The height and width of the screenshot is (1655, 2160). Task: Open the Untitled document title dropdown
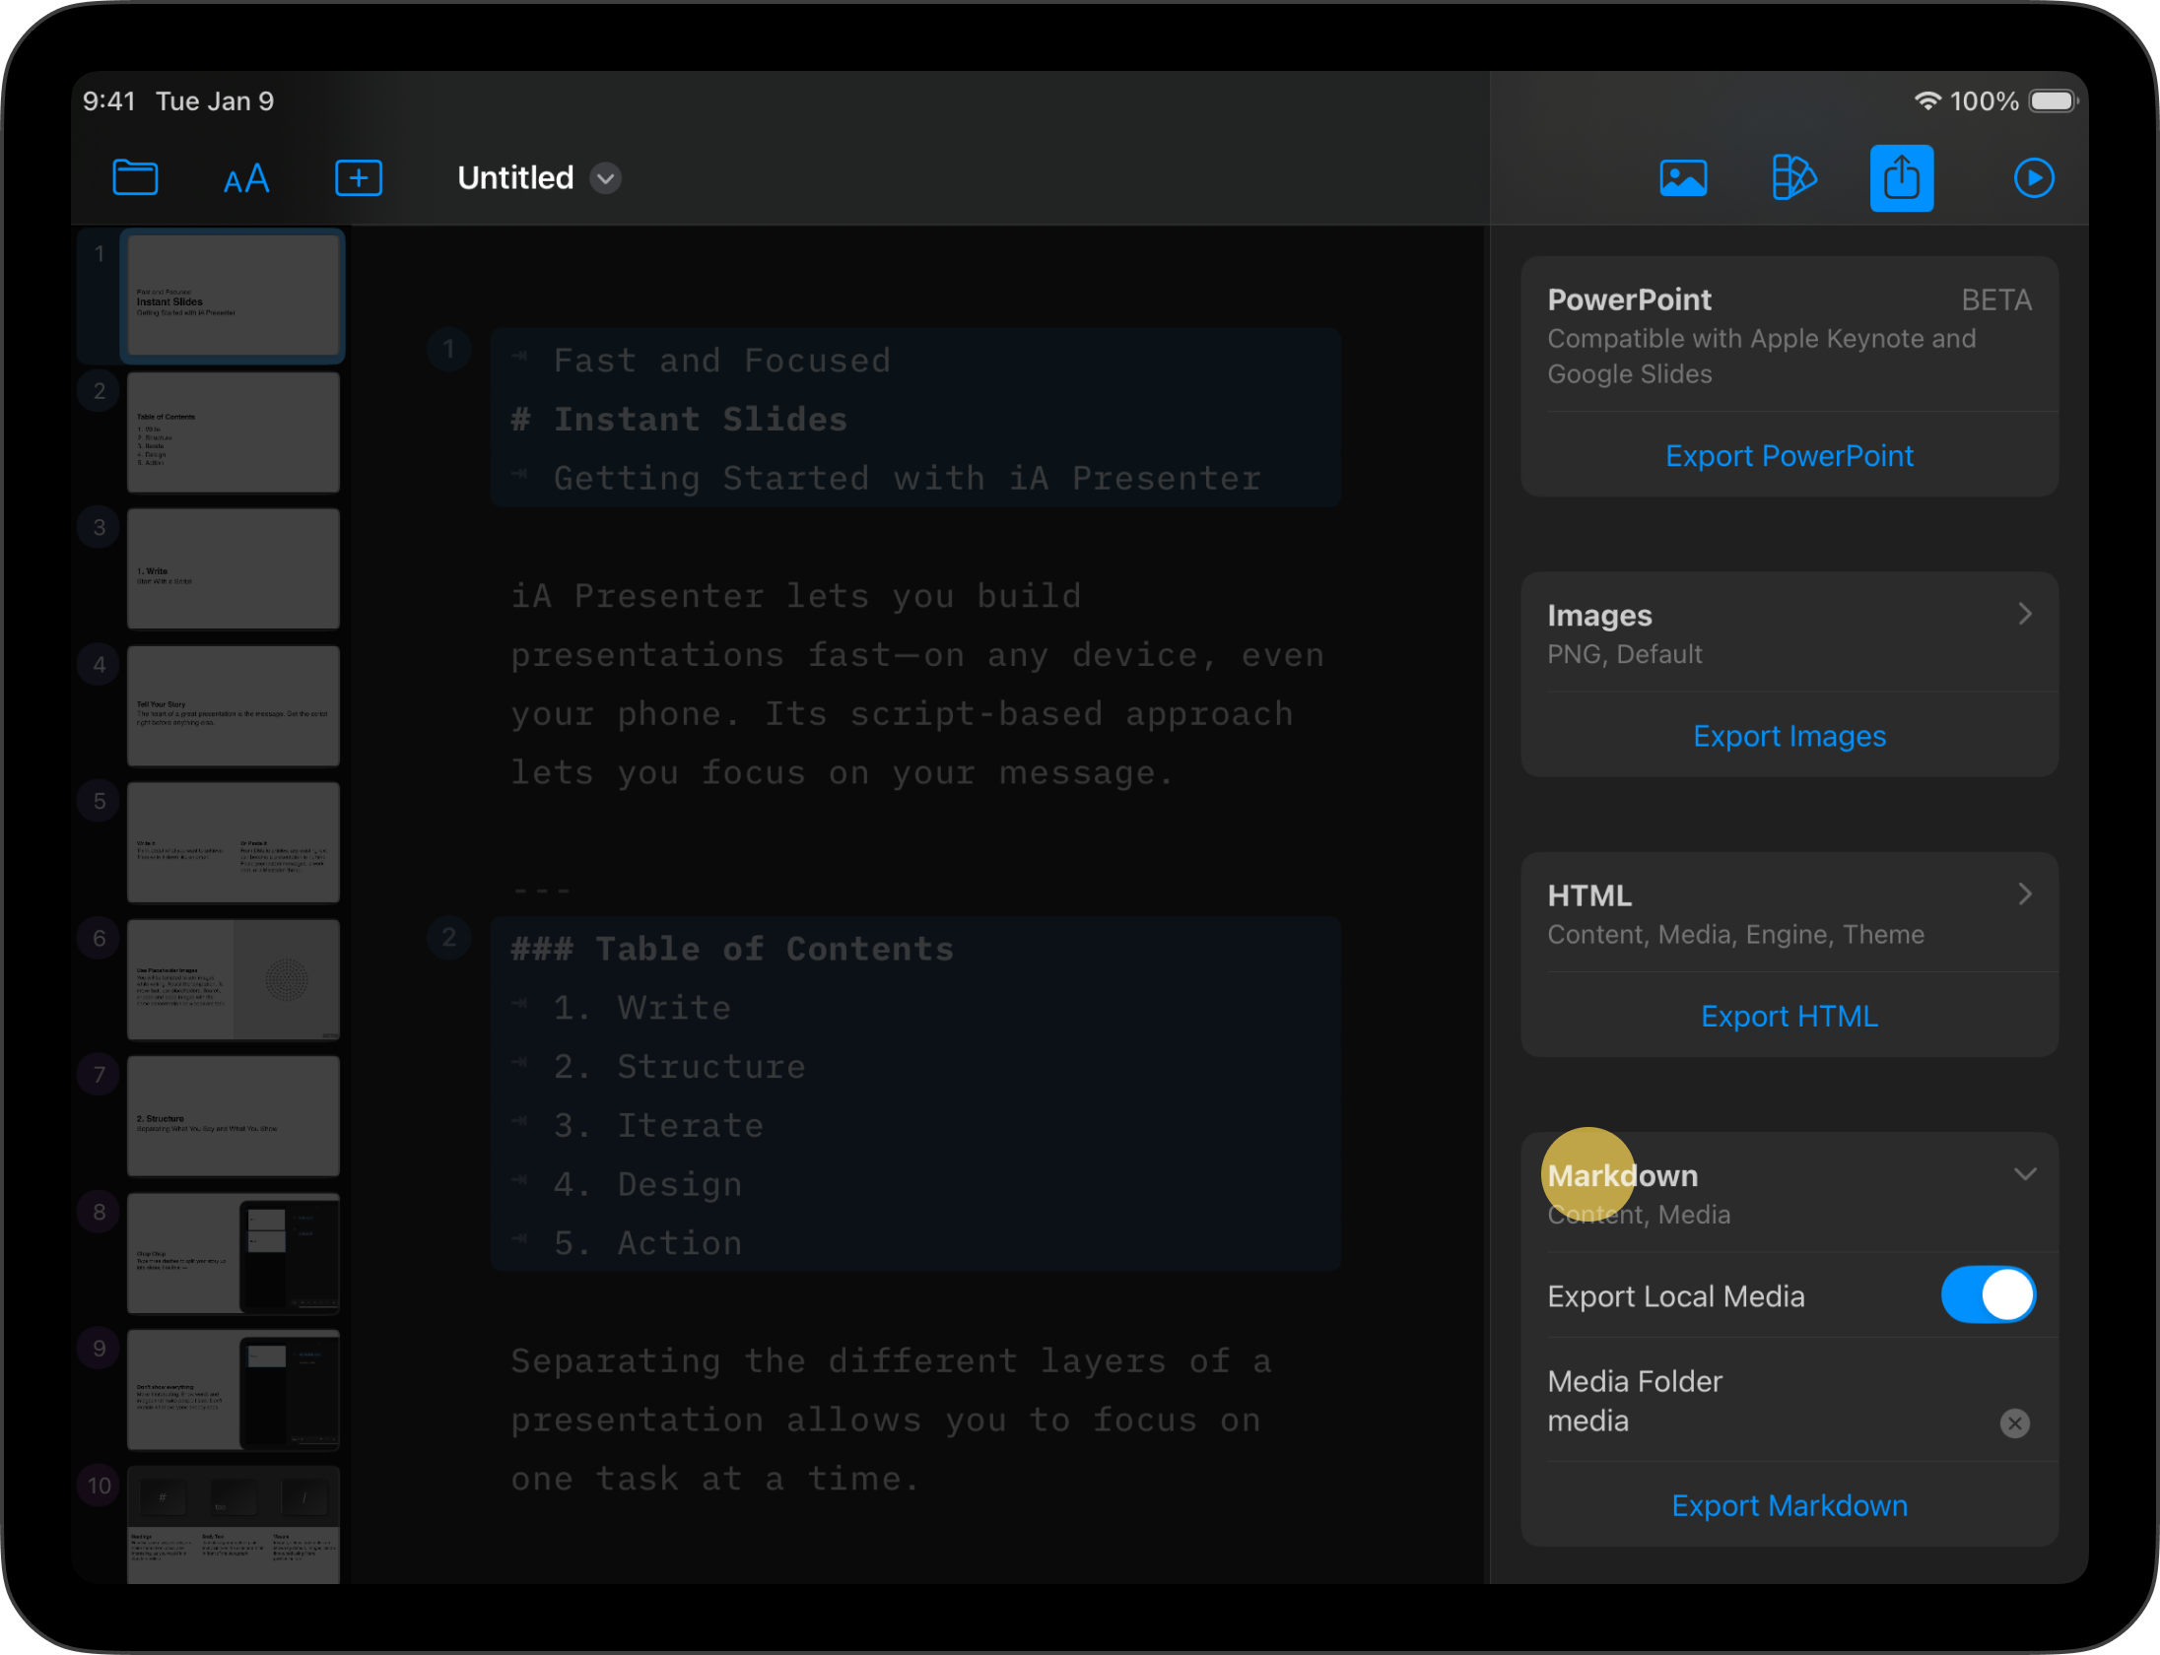click(605, 178)
